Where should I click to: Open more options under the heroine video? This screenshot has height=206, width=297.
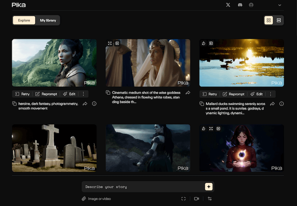tap(83, 94)
